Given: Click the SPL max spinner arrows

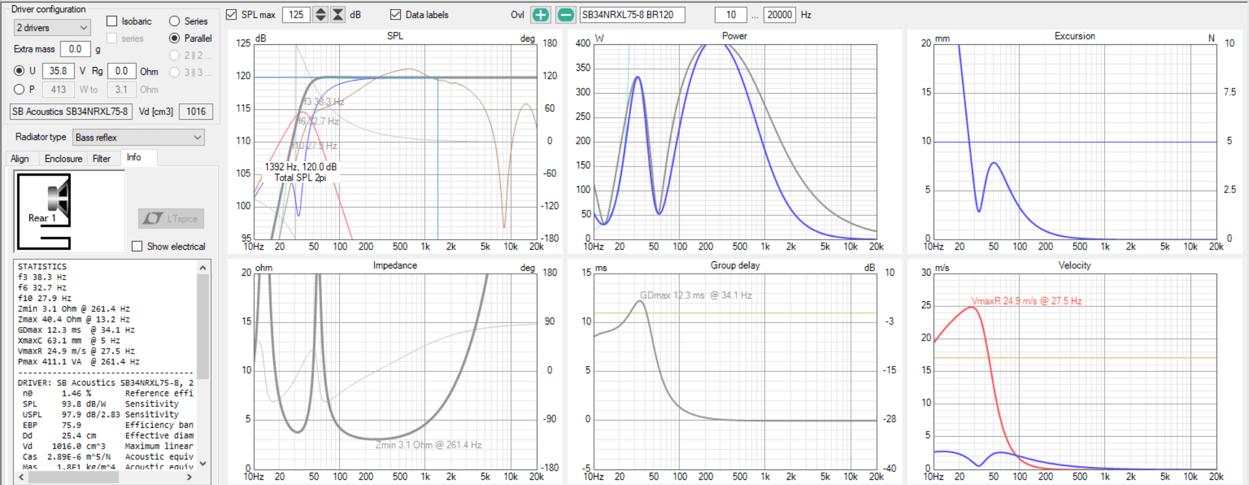Looking at the screenshot, I should (321, 15).
